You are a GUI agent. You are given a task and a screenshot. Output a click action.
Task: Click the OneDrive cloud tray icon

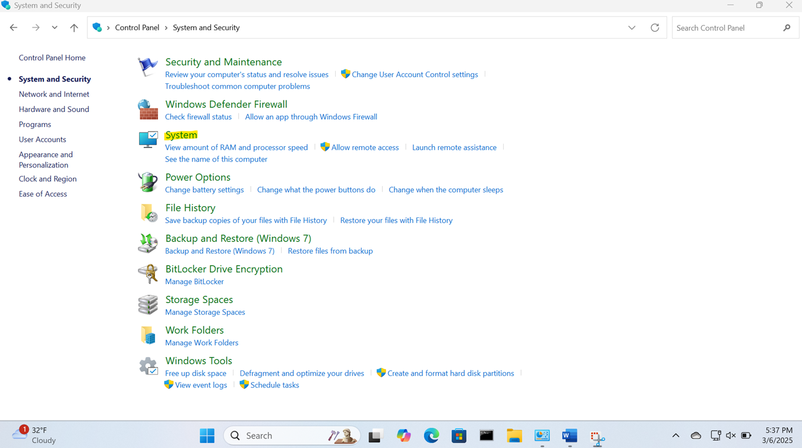click(x=696, y=436)
